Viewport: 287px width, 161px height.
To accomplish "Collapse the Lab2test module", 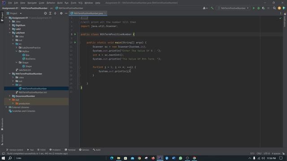I will pos(10,33).
